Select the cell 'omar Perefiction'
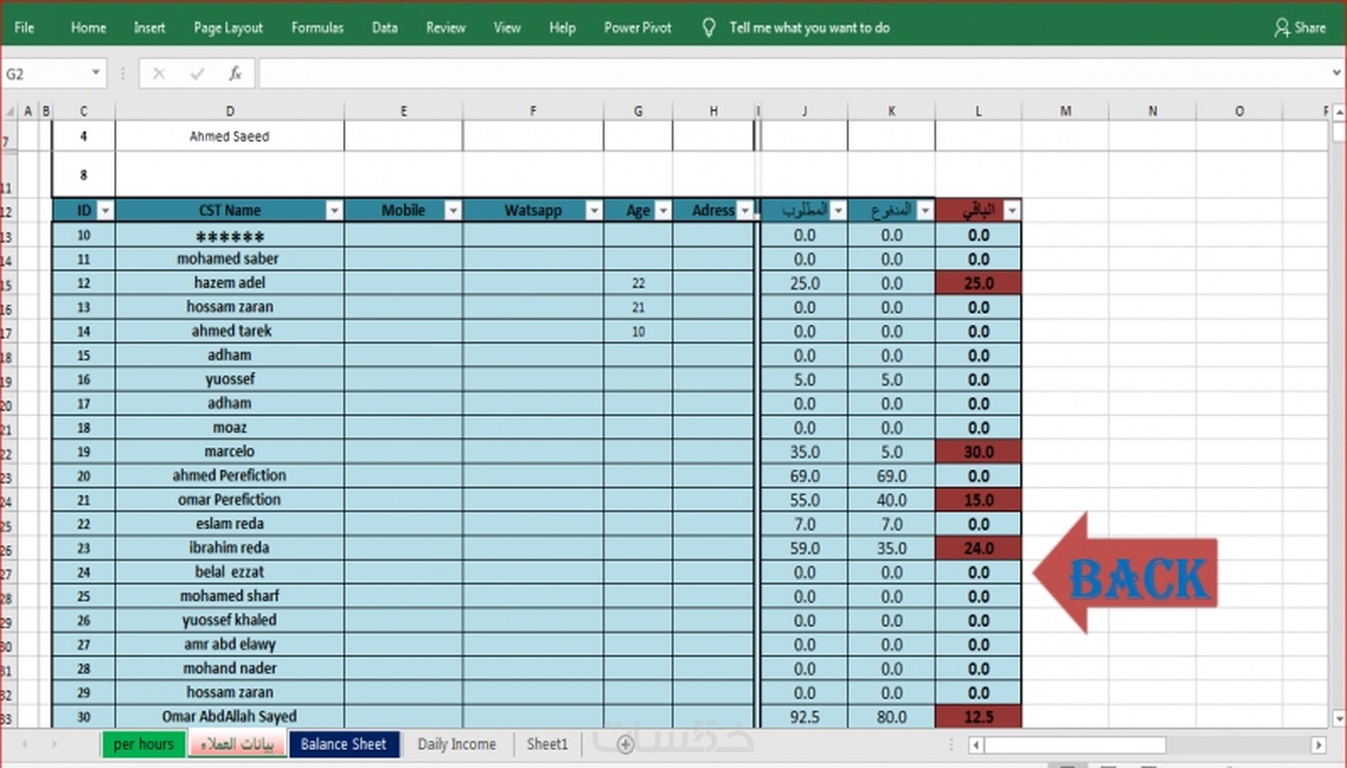This screenshot has height=768, width=1347. pos(230,500)
